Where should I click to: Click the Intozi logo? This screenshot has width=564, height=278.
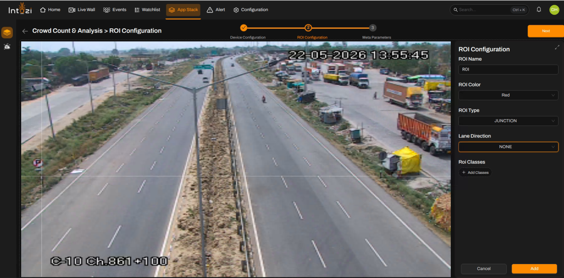click(x=20, y=9)
